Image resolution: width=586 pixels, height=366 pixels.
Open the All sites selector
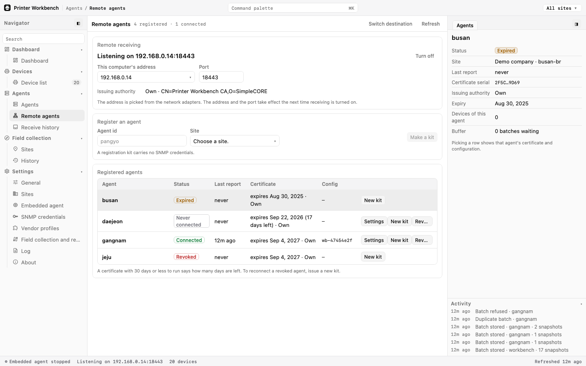point(562,8)
